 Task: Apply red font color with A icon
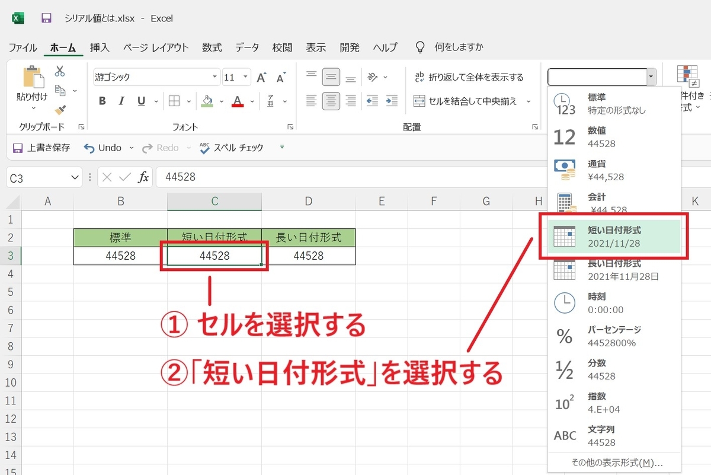pos(238,101)
